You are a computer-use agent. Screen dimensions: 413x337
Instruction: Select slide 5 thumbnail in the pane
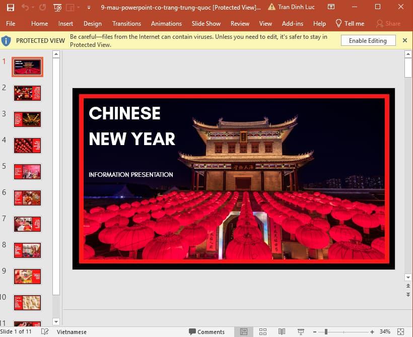click(27, 171)
